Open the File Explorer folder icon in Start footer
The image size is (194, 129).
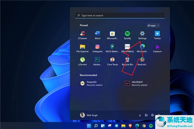(x=146, y=115)
